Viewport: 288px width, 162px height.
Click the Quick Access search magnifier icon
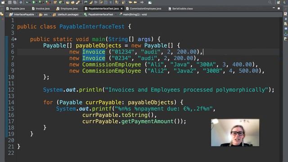270,2
